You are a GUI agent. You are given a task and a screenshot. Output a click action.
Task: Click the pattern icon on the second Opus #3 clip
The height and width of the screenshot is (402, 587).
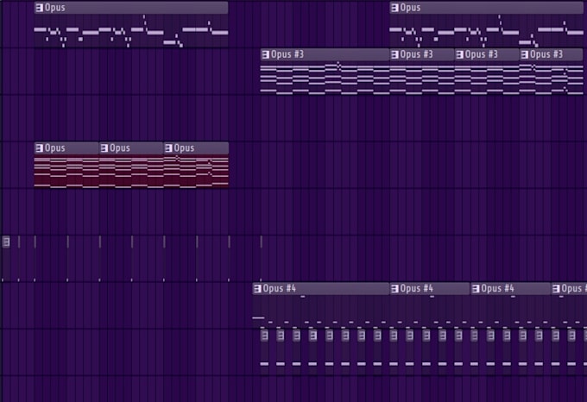394,55
